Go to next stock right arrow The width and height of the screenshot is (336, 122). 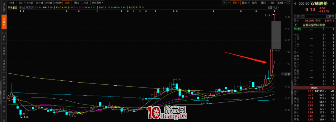[x=333, y=4]
